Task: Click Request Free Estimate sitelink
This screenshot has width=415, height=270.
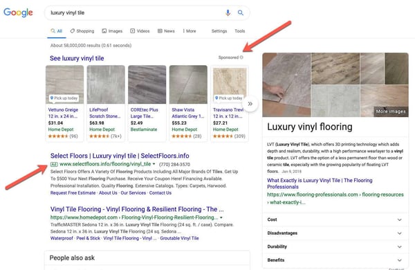Action: (x=73, y=193)
